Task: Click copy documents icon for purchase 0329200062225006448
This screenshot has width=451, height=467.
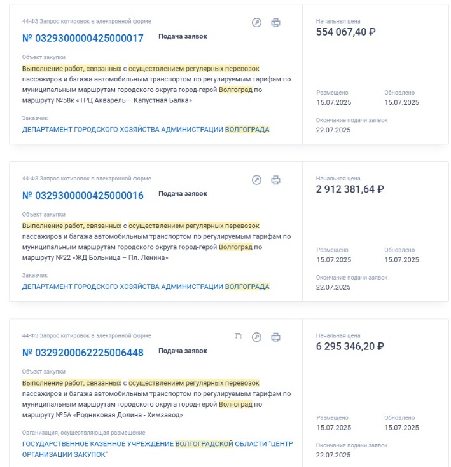Action: [x=238, y=336]
